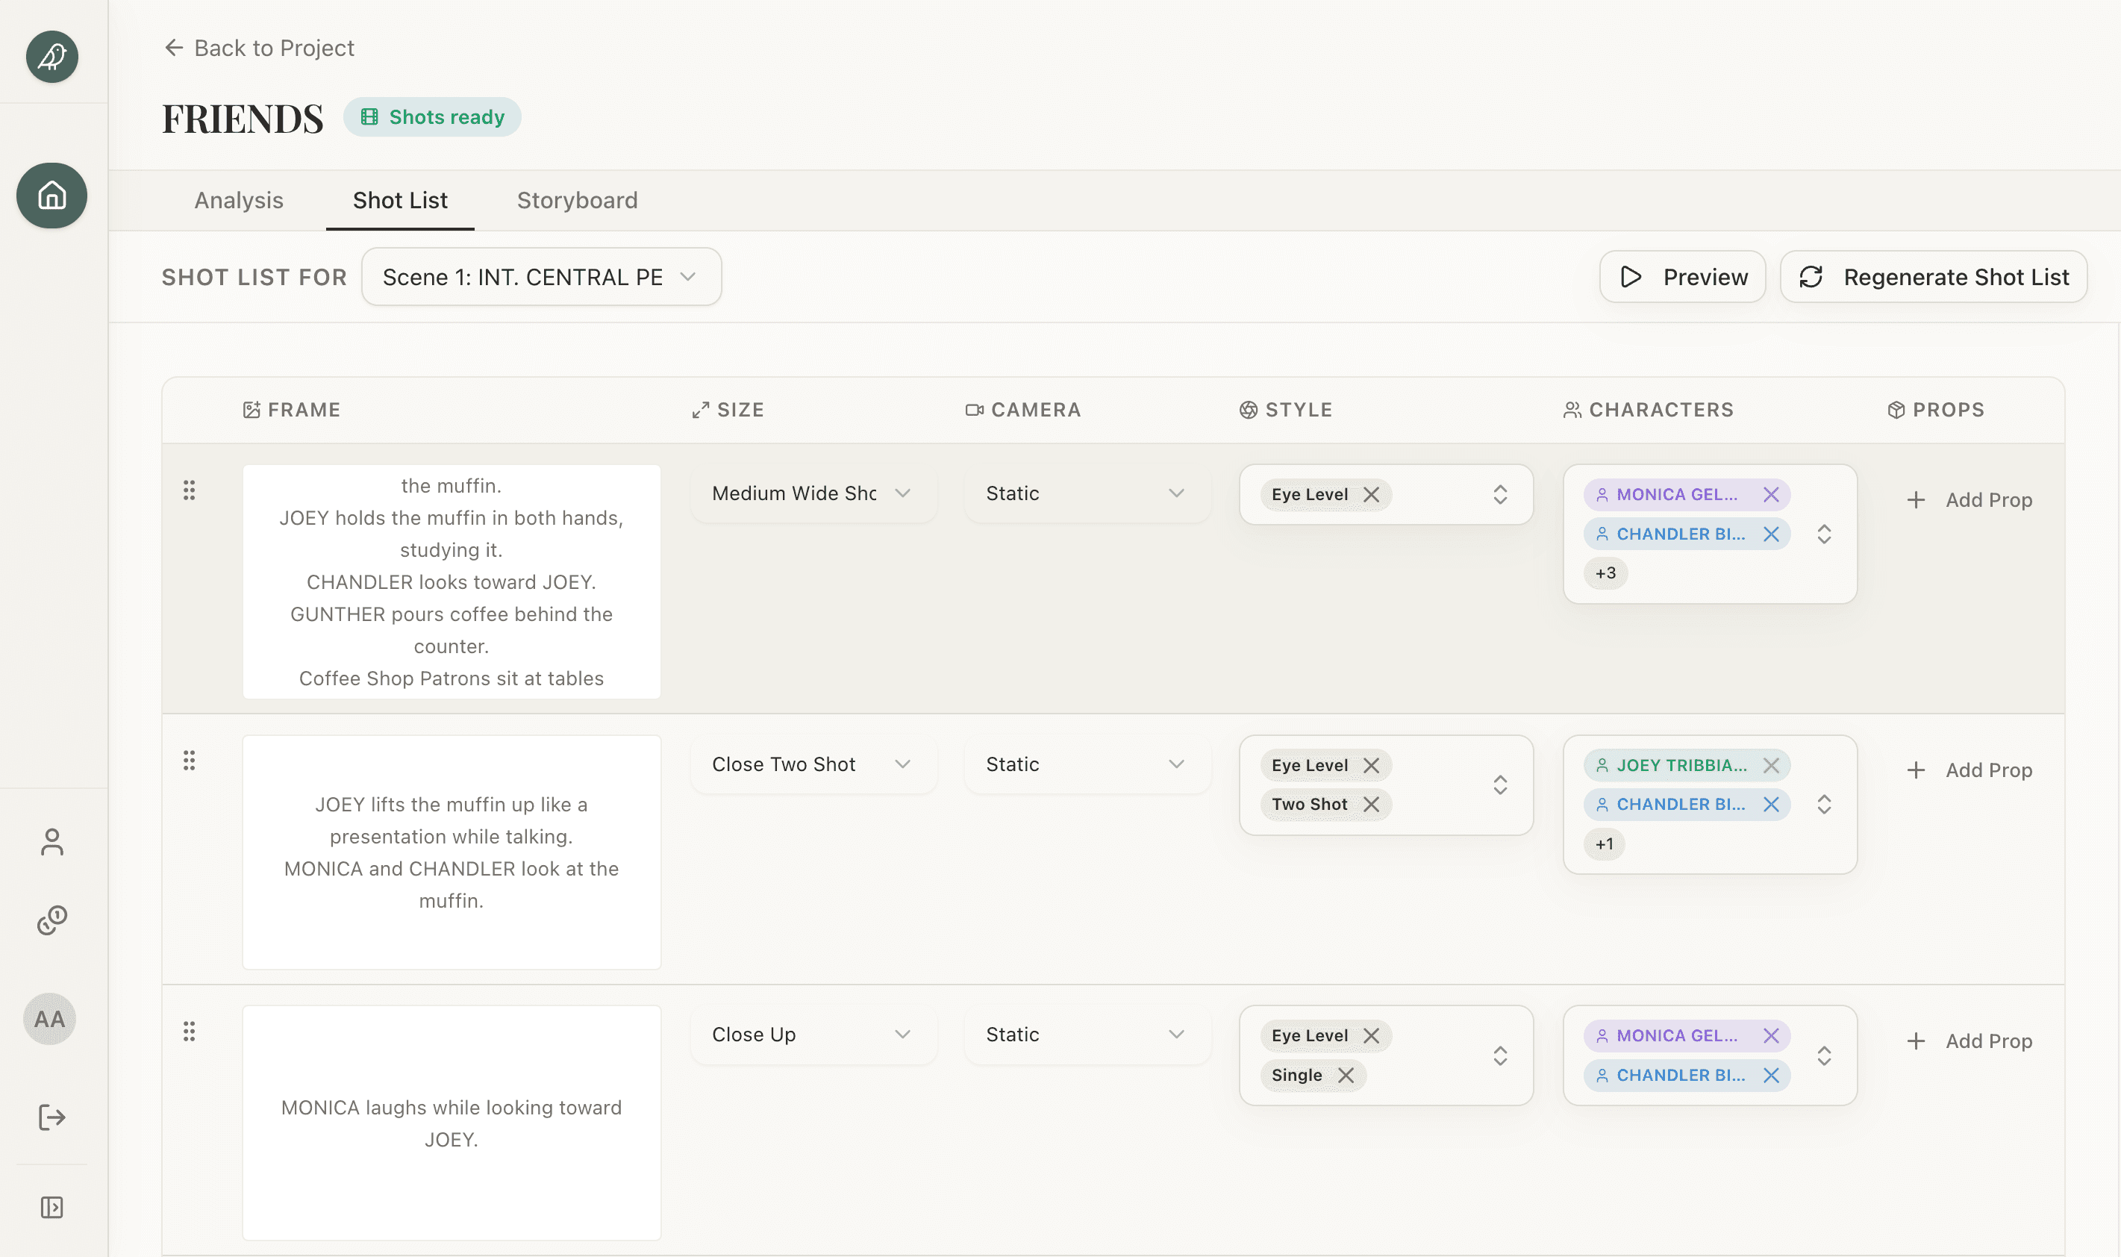Remove CHANDLER BI... from Close Two Shot row
Image resolution: width=2121 pixels, height=1257 pixels.
pyautogui.click(x=1771, y=805)
